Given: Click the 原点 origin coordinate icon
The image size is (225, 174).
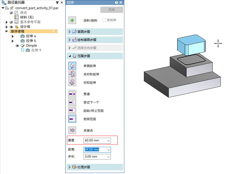Looking at the screenshot, I should point(16,13).
